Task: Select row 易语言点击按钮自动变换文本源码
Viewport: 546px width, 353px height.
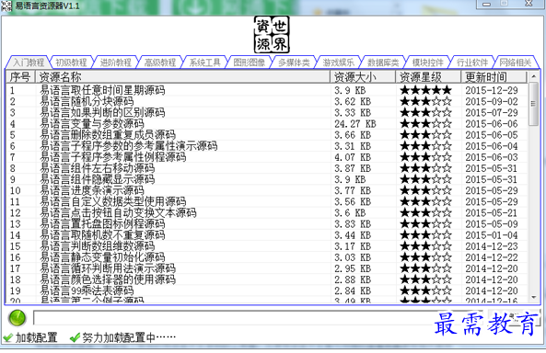Action: click(x=267, y=213)
